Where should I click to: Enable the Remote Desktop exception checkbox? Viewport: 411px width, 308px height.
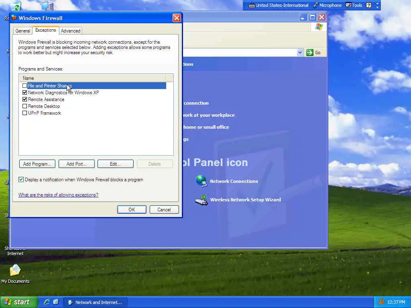(24, 106)
